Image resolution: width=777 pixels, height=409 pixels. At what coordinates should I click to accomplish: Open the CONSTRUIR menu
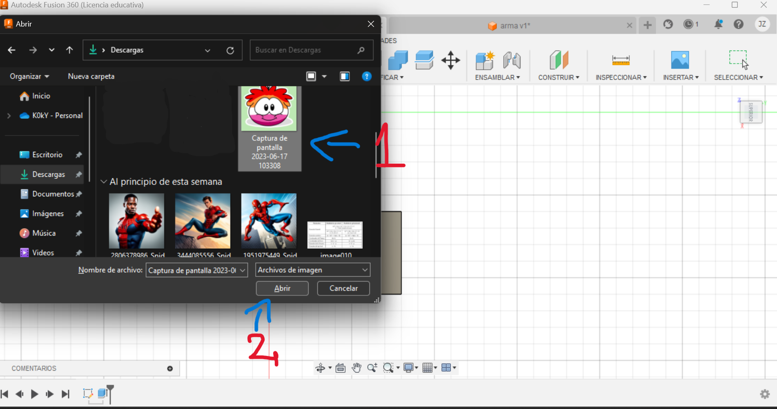point(559,78)
